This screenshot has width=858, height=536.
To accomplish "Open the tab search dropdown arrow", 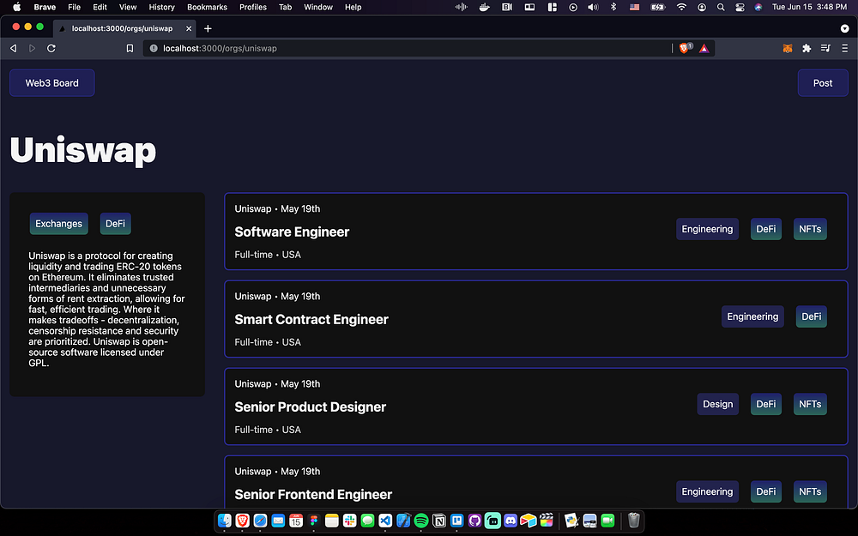I will 845,28.
